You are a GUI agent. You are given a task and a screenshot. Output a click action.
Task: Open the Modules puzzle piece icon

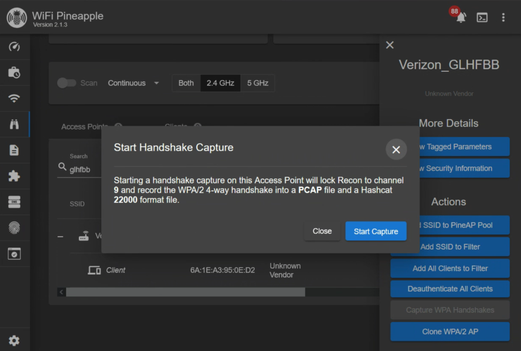14,176
